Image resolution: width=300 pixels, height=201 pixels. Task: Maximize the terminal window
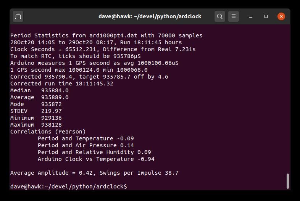coord(266,16)
